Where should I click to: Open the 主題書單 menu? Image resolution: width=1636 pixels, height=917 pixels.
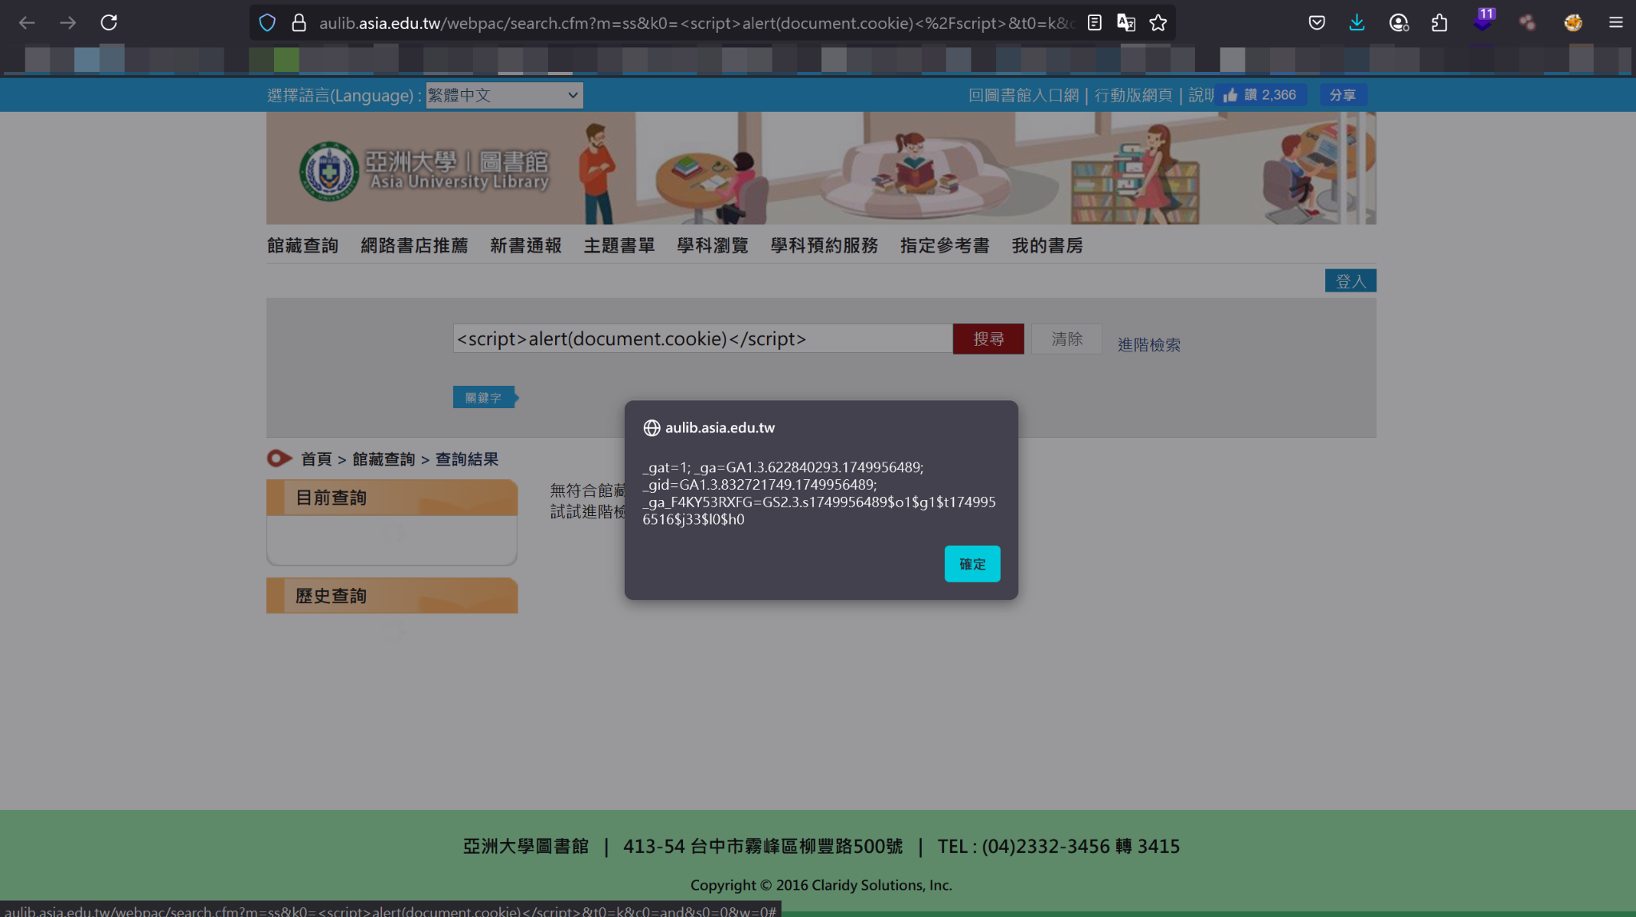click(619, 246)
